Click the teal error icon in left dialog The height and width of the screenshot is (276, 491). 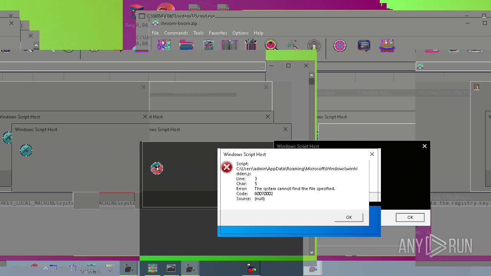[26, 150]
